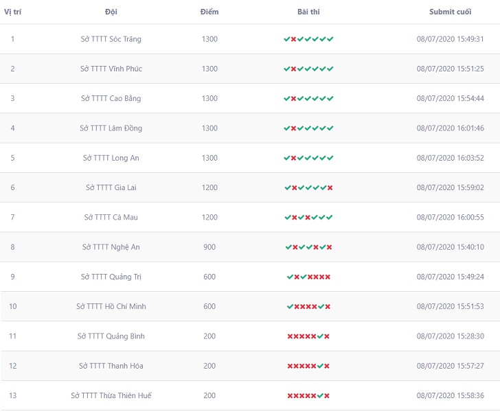Screen dimensions: 500x416
Task: Select the Sở TTTT Nghệ An team name
Action: point(111,247)
